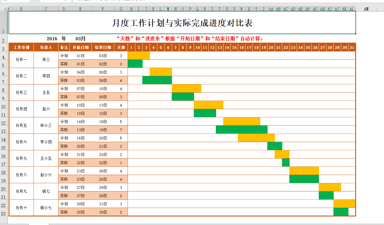384x225 pixels.
Task: Select the 开始日期 header cell
Action: tap(81, 47)
